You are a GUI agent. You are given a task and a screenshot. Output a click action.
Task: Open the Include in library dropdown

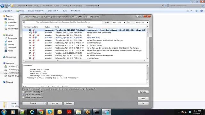tap(36, 11)
